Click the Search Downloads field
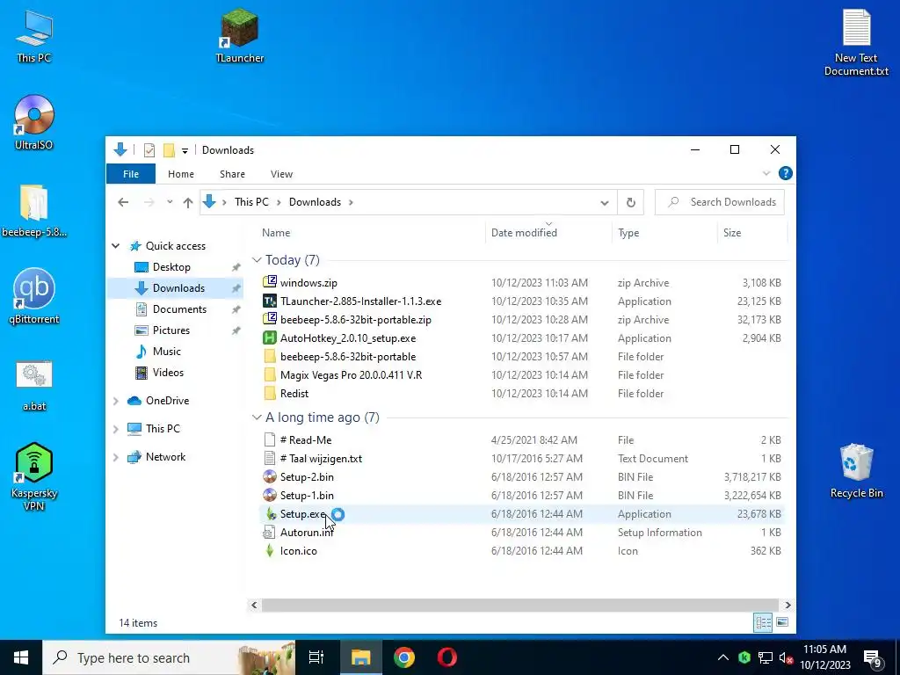 pos(720,202)
